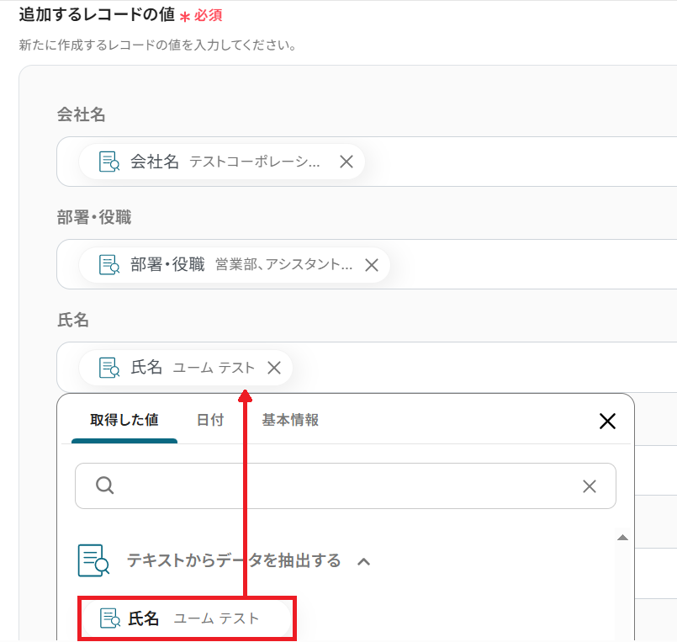Click the 部署・役職 field label above input

click(x=94, y=217)
